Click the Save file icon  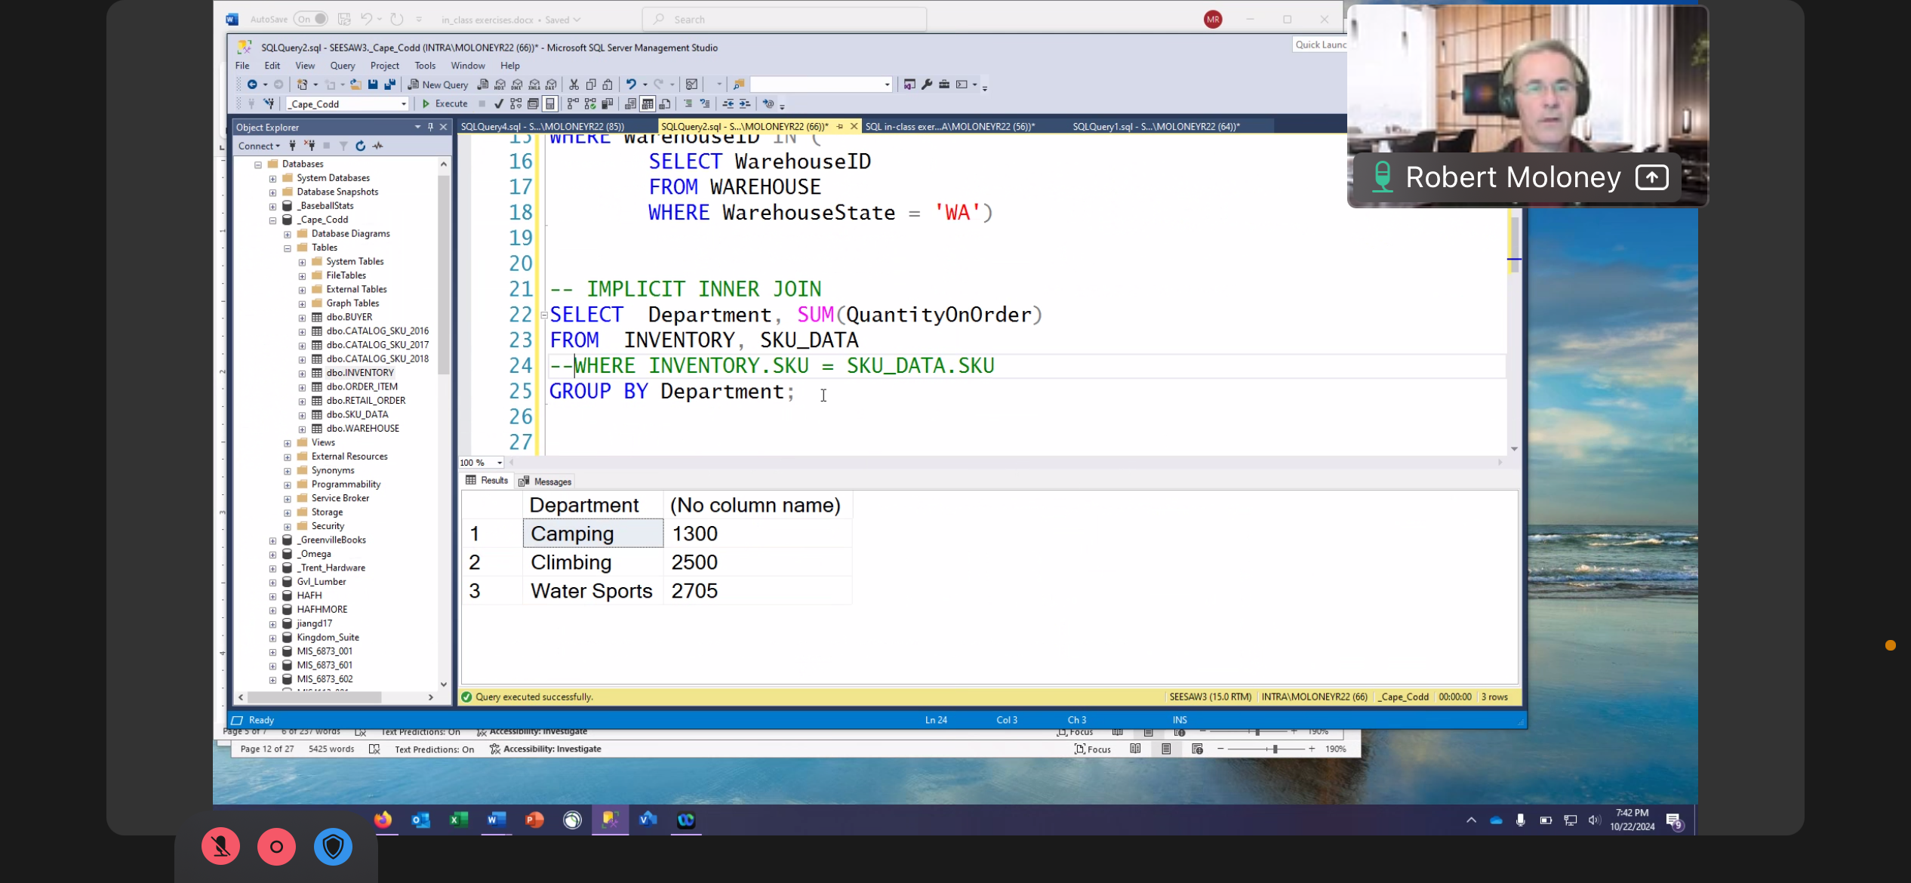tap(373, 85)
